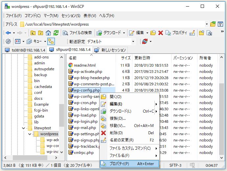This screenshot has width=227, height=171.
Task: Open the コマンド(C) menu
Action: [x=33, y=16]
